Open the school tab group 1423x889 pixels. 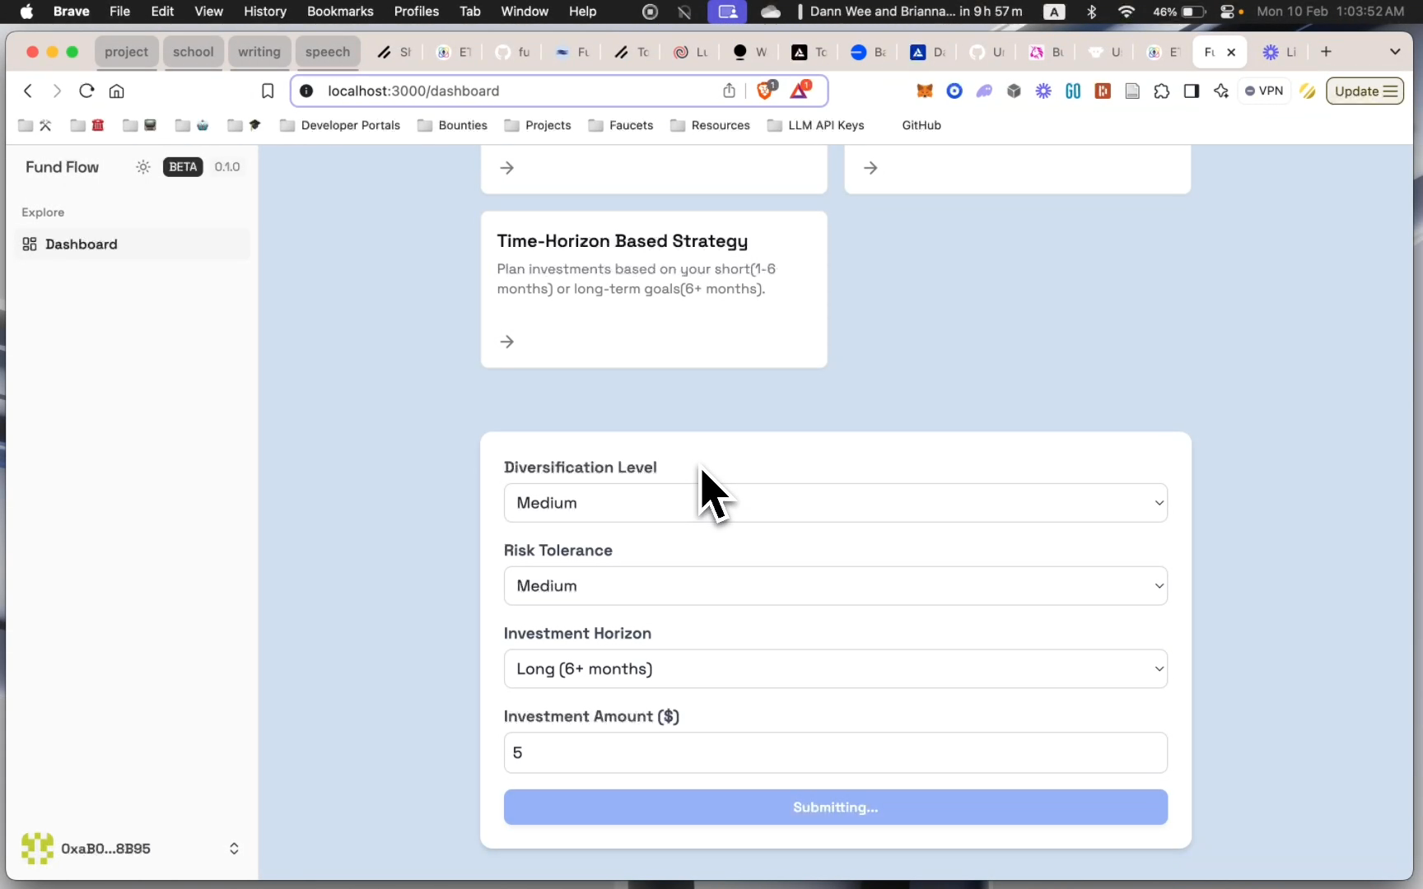[x=193, y=52]
